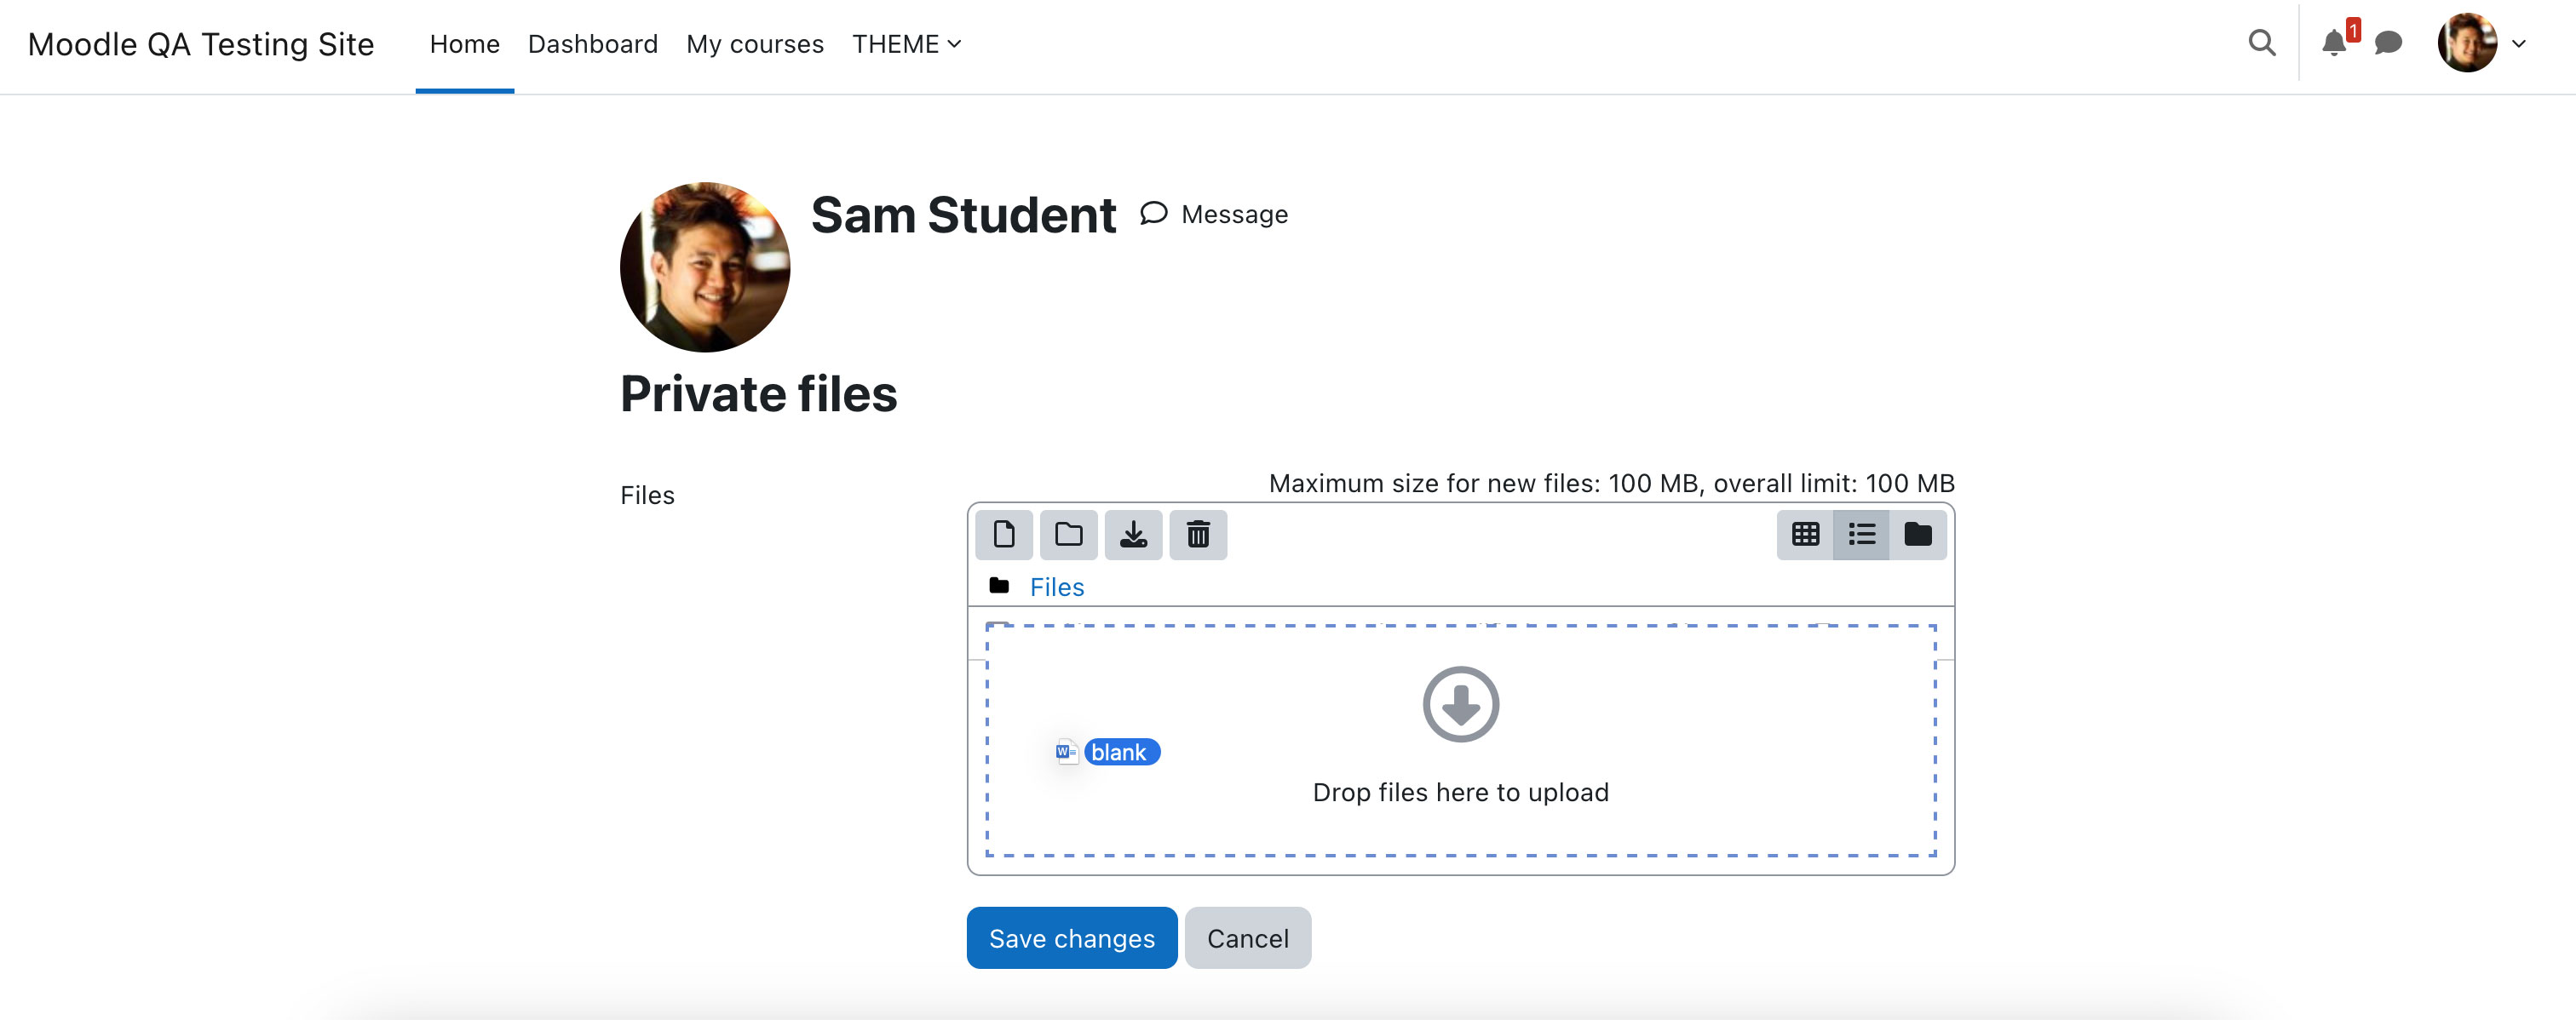Switch to list details view

tap(1861, 535)
